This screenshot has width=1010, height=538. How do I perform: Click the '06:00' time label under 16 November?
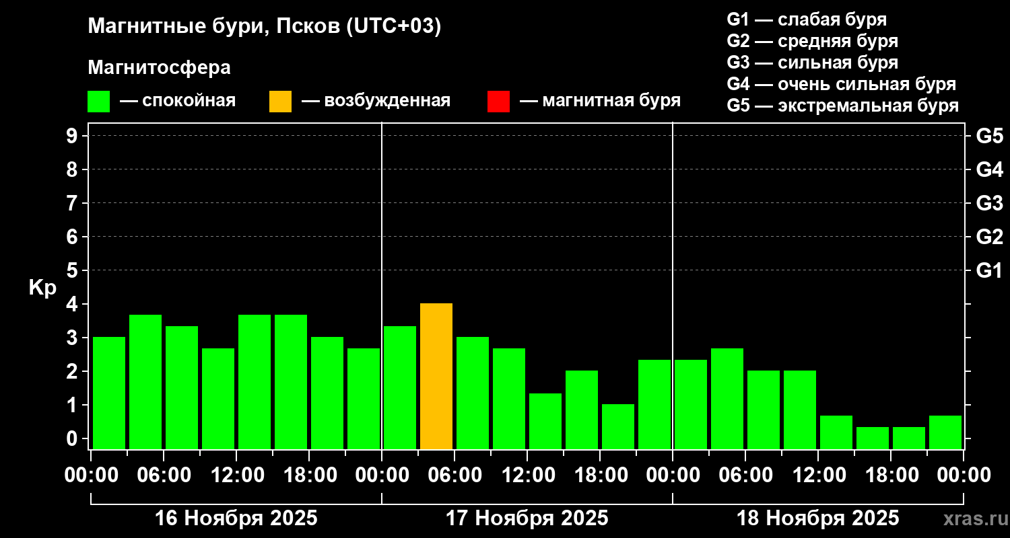pos(164,475)
